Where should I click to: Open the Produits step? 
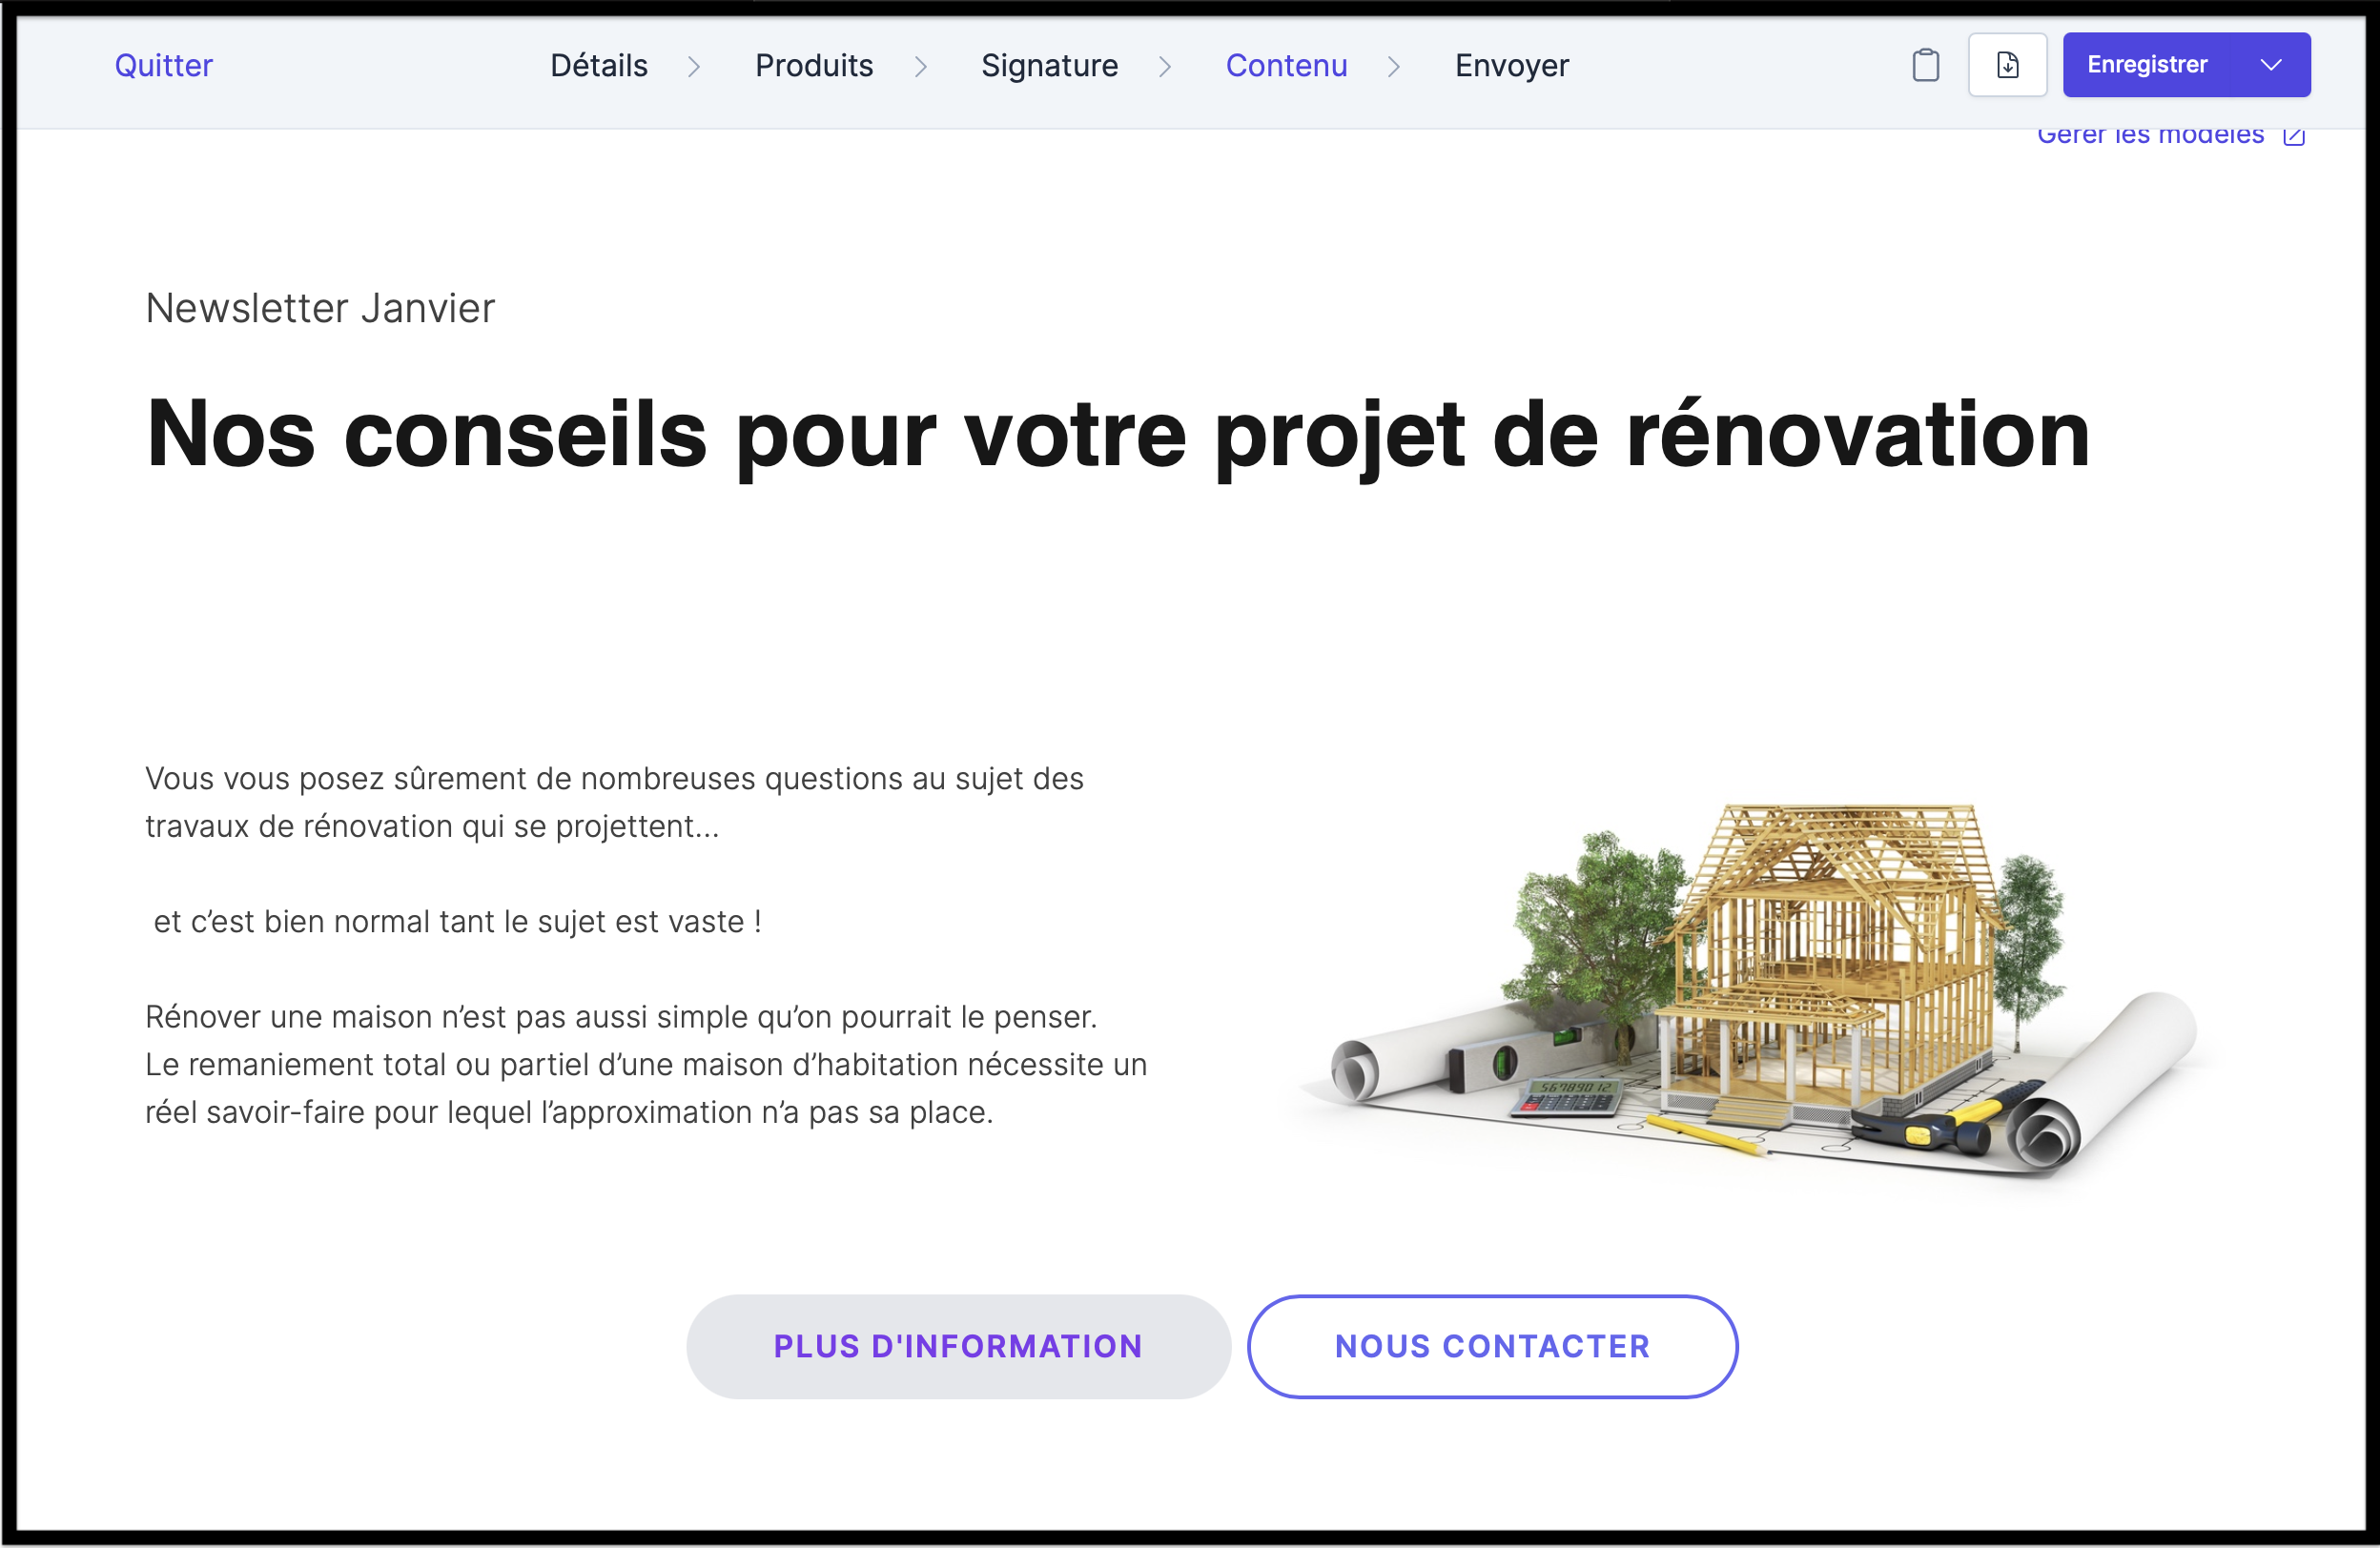(813, 66)
